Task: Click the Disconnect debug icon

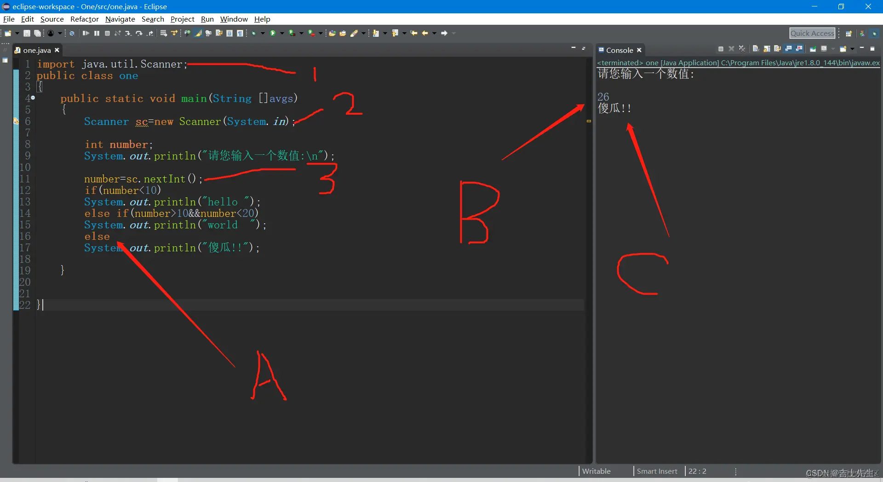Action: coord(117,33)
